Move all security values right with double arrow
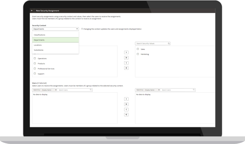This screenshot has height=144, width=245. 126,57
